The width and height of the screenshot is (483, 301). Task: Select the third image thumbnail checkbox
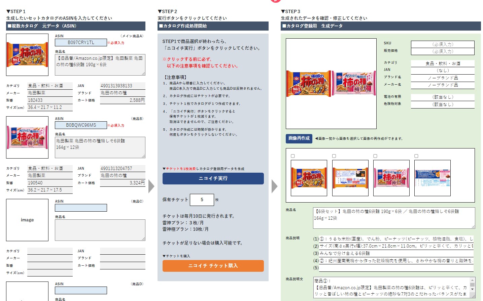pos(375,156)
